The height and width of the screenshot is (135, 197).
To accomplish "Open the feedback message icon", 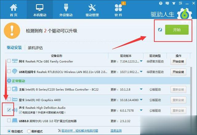I will [167, 3].
